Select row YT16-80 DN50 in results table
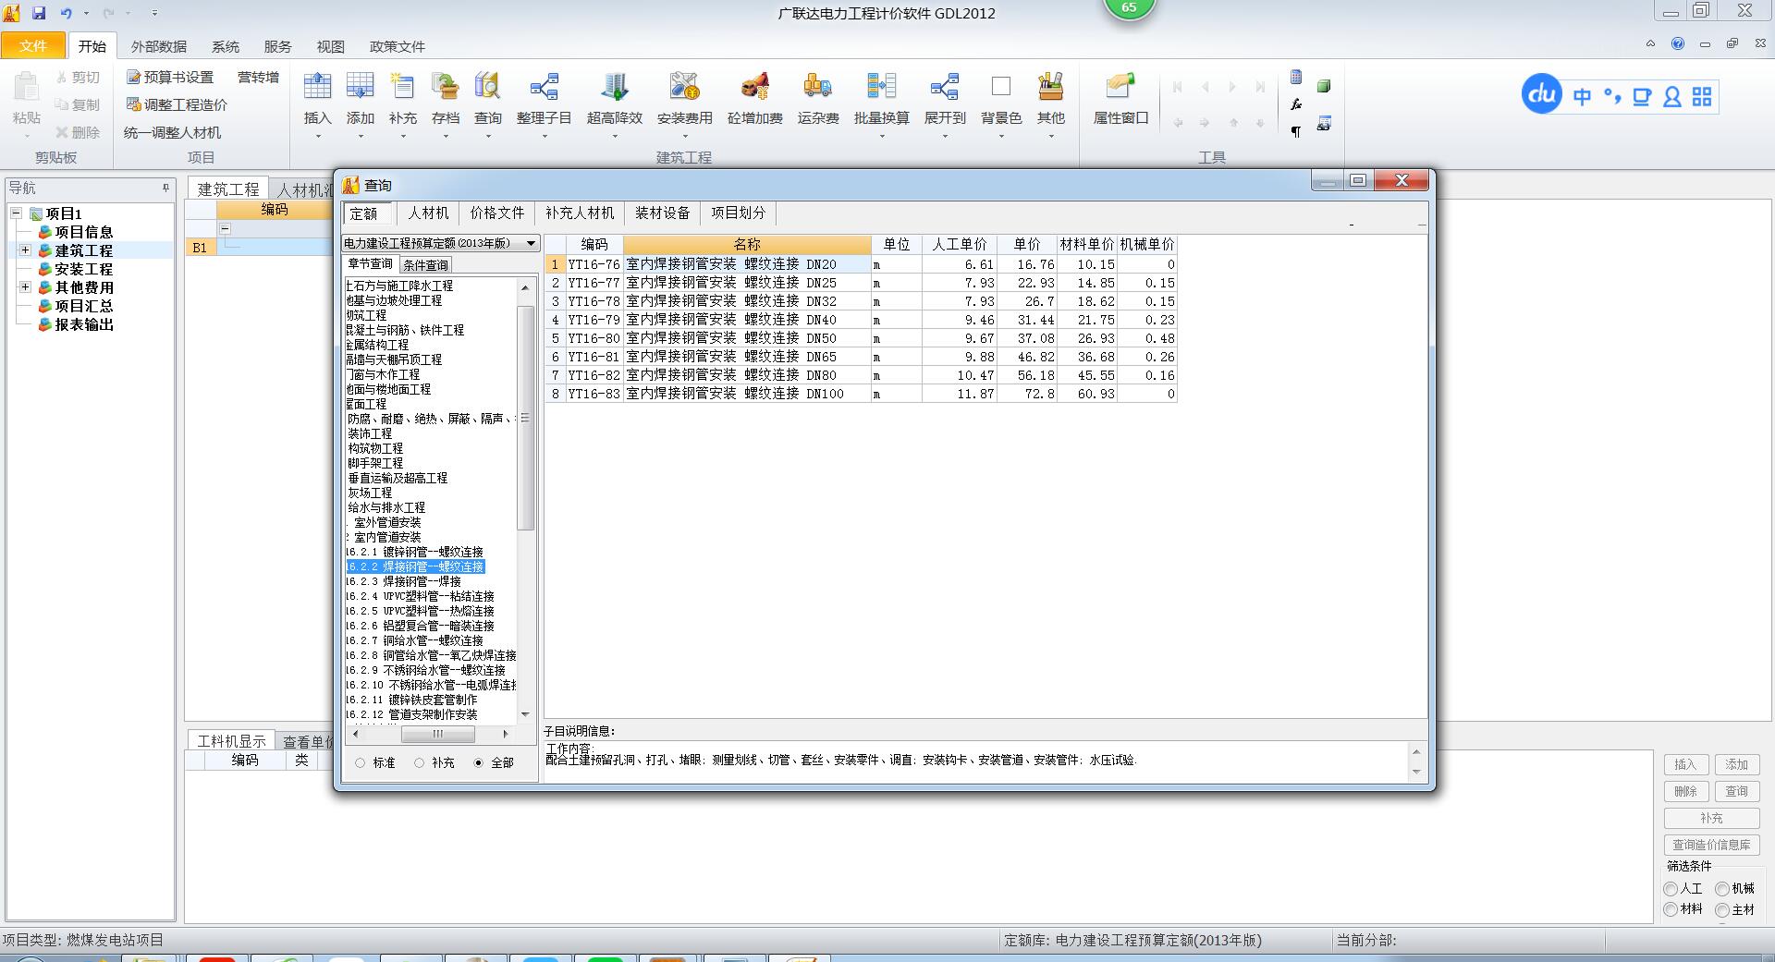 pyautogui.click(x=861, y=338)
